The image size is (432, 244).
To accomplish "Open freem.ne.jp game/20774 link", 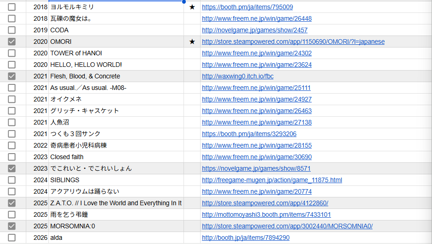I will 257,191.
